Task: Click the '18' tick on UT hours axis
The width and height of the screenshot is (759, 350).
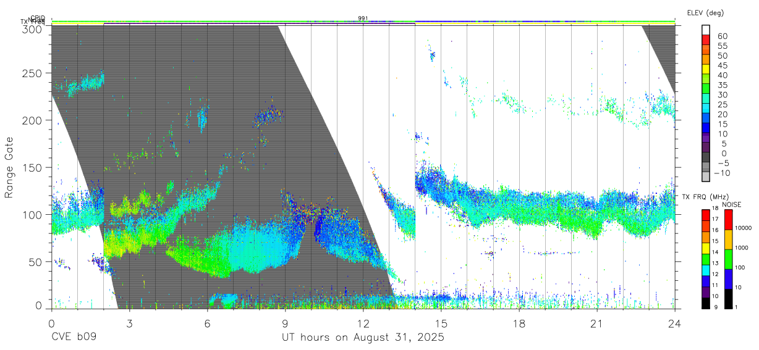Action: coord(519,323)
